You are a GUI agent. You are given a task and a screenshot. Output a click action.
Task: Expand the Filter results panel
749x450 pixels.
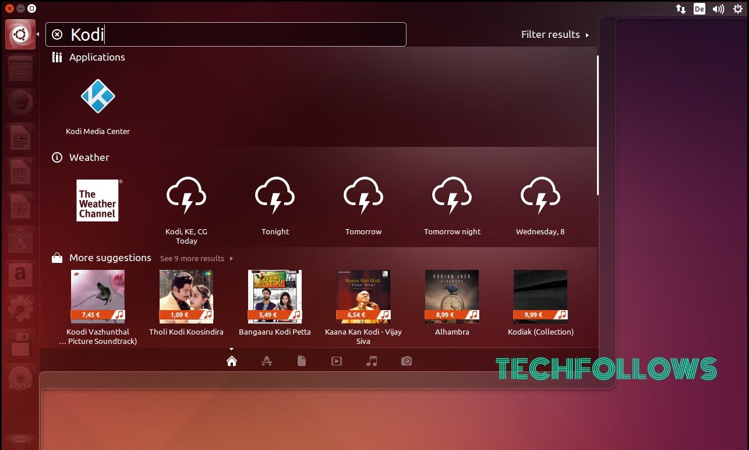[x=555, y=34]
